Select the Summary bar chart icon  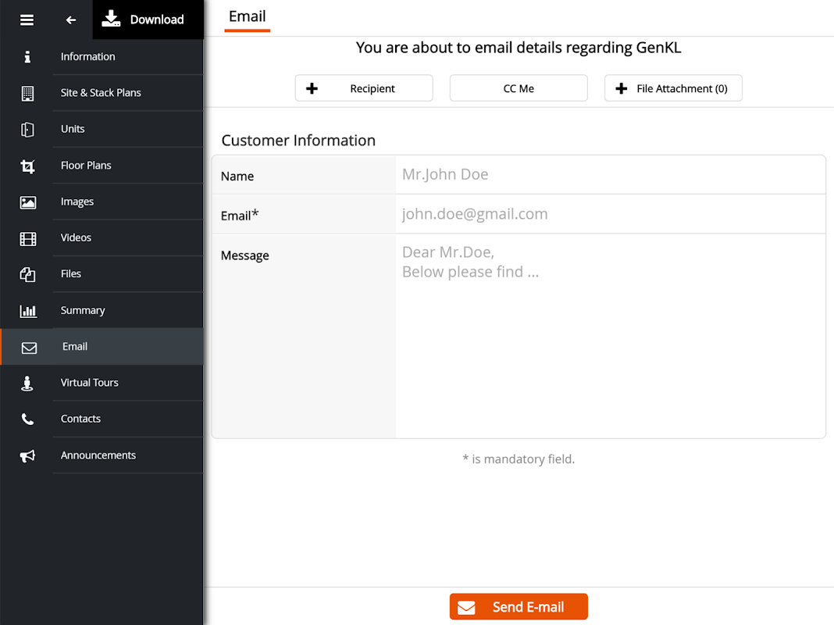pyautogui.click(x=27, y=311)
